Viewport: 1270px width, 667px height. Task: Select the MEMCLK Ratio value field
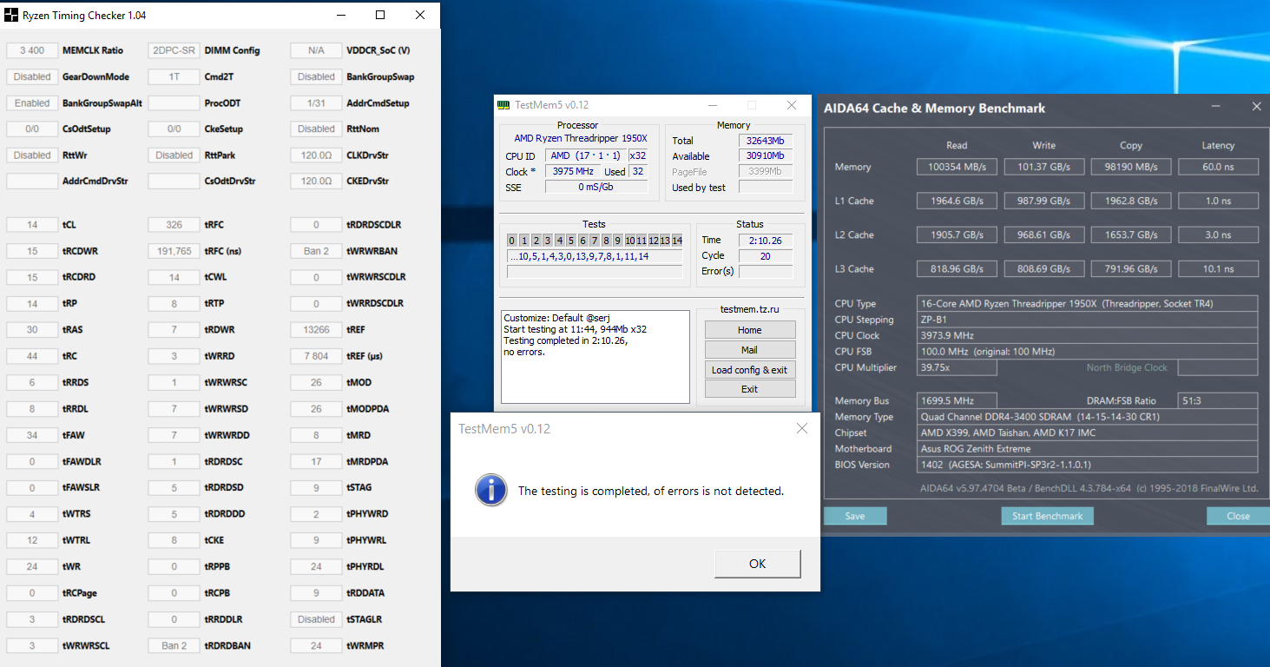coord(32,50)
